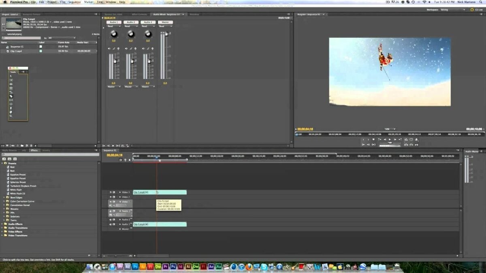Select Clip 5.mp4 on Video 3 track
The image size is (486, 273).
coord(160,192)
